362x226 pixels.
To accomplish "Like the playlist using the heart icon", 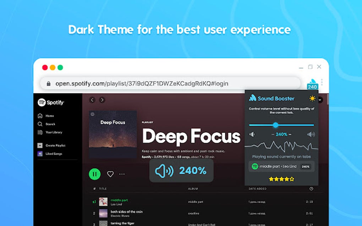I will pos(110,174).
